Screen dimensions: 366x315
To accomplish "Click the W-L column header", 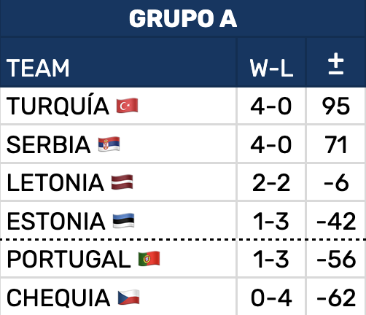I will pos(271,69).
